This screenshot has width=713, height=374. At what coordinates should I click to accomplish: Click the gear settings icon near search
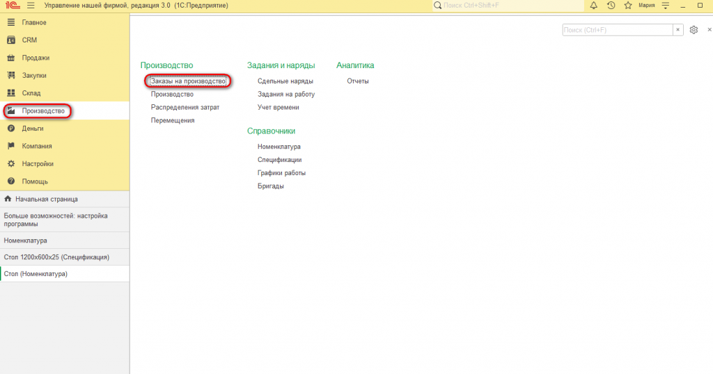694,30
